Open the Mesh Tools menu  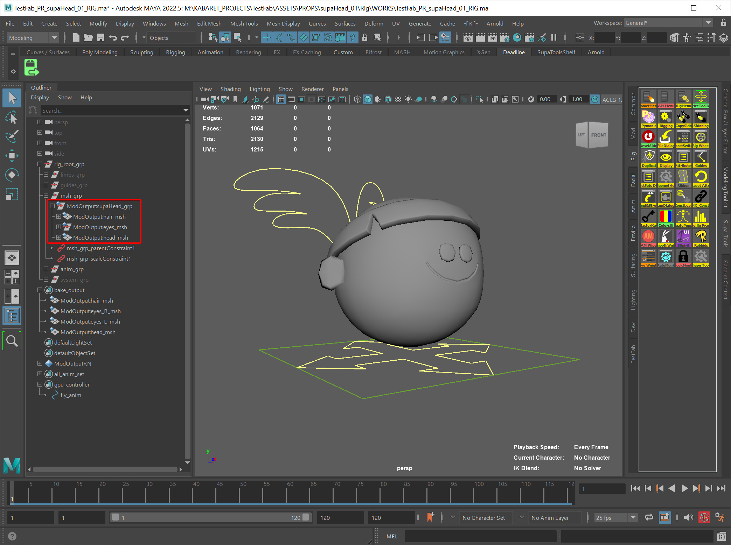tap(244, 23)
